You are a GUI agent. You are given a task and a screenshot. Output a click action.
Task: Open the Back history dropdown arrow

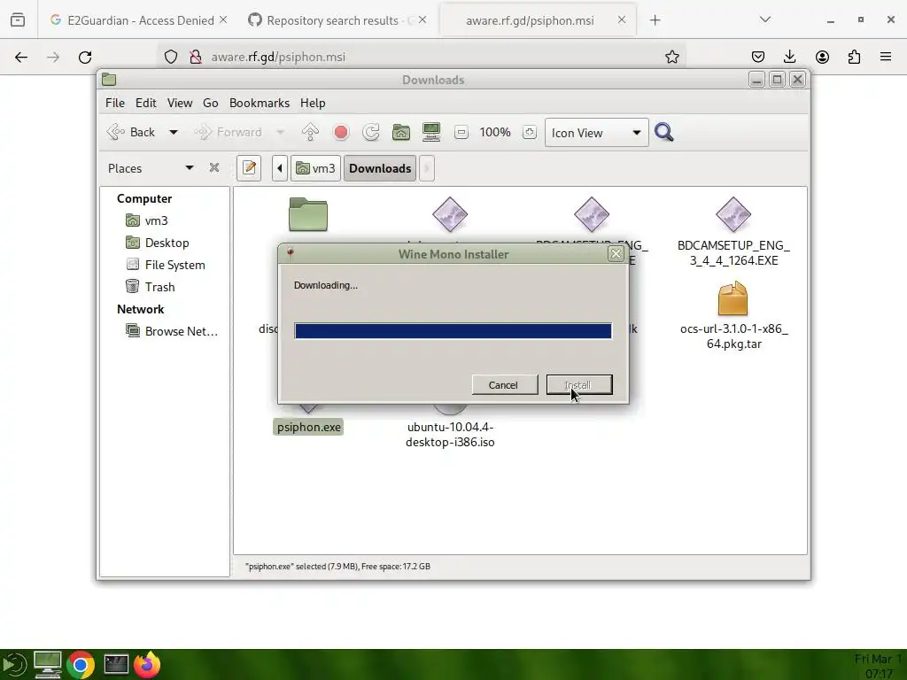pos(173,133)
